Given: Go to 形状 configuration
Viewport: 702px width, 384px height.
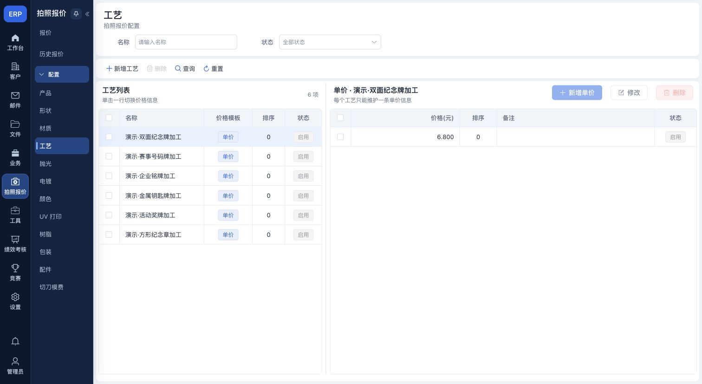Looking at the screenshot, I should [x=62, y=111].
